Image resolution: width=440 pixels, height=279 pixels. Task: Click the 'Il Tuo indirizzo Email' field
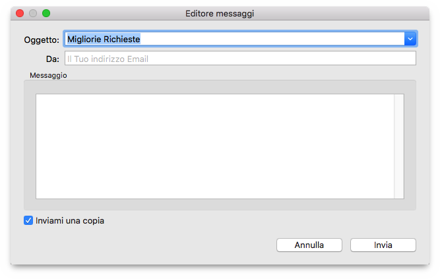[240, 59]
